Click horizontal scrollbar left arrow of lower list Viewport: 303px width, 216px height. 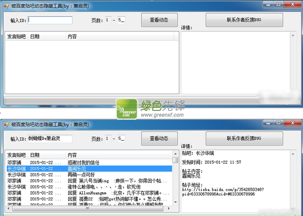coord(8,208)
